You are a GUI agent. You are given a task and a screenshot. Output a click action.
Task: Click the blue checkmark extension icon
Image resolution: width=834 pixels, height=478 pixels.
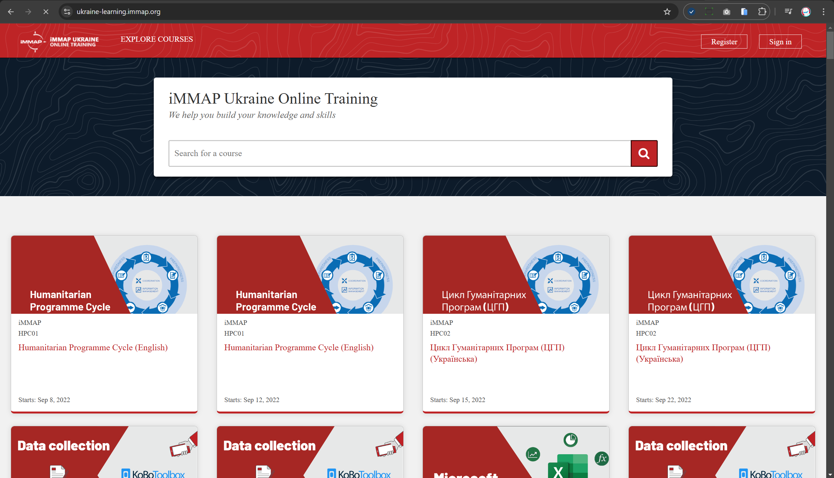692,11
